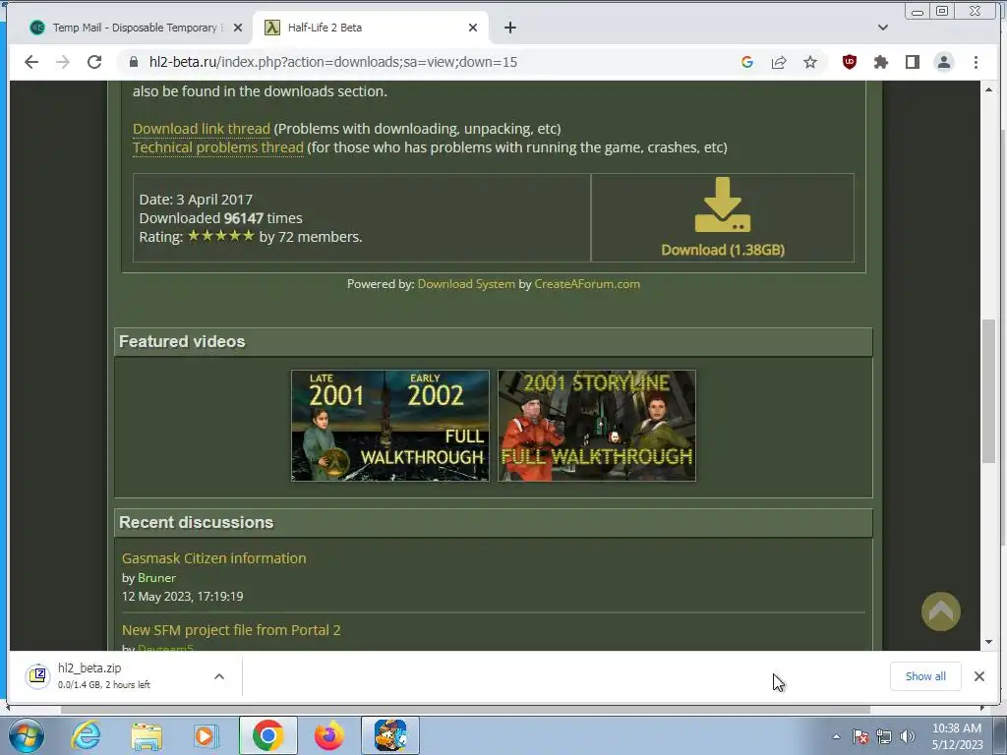Click the vertical scrollbar thumb

pos(987,391)
